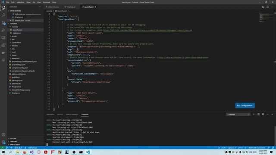Open Remote Explorer view in activity bar
Image resolution: width=276 pixels, height=155 pixels.
(3, 38)
